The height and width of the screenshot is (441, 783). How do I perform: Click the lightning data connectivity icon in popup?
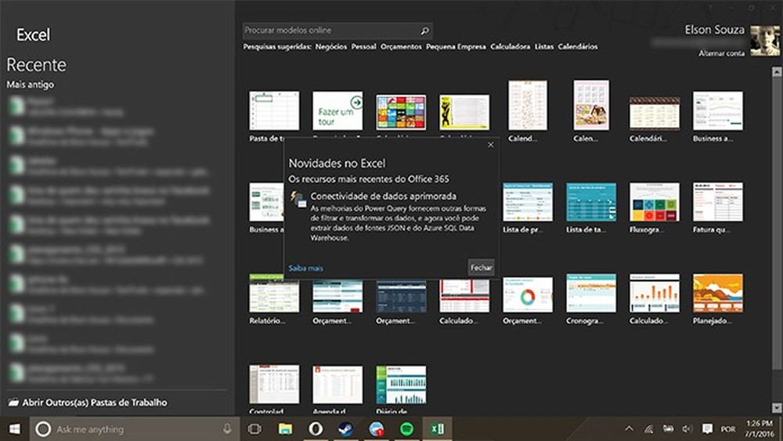[x=298, y=199]
